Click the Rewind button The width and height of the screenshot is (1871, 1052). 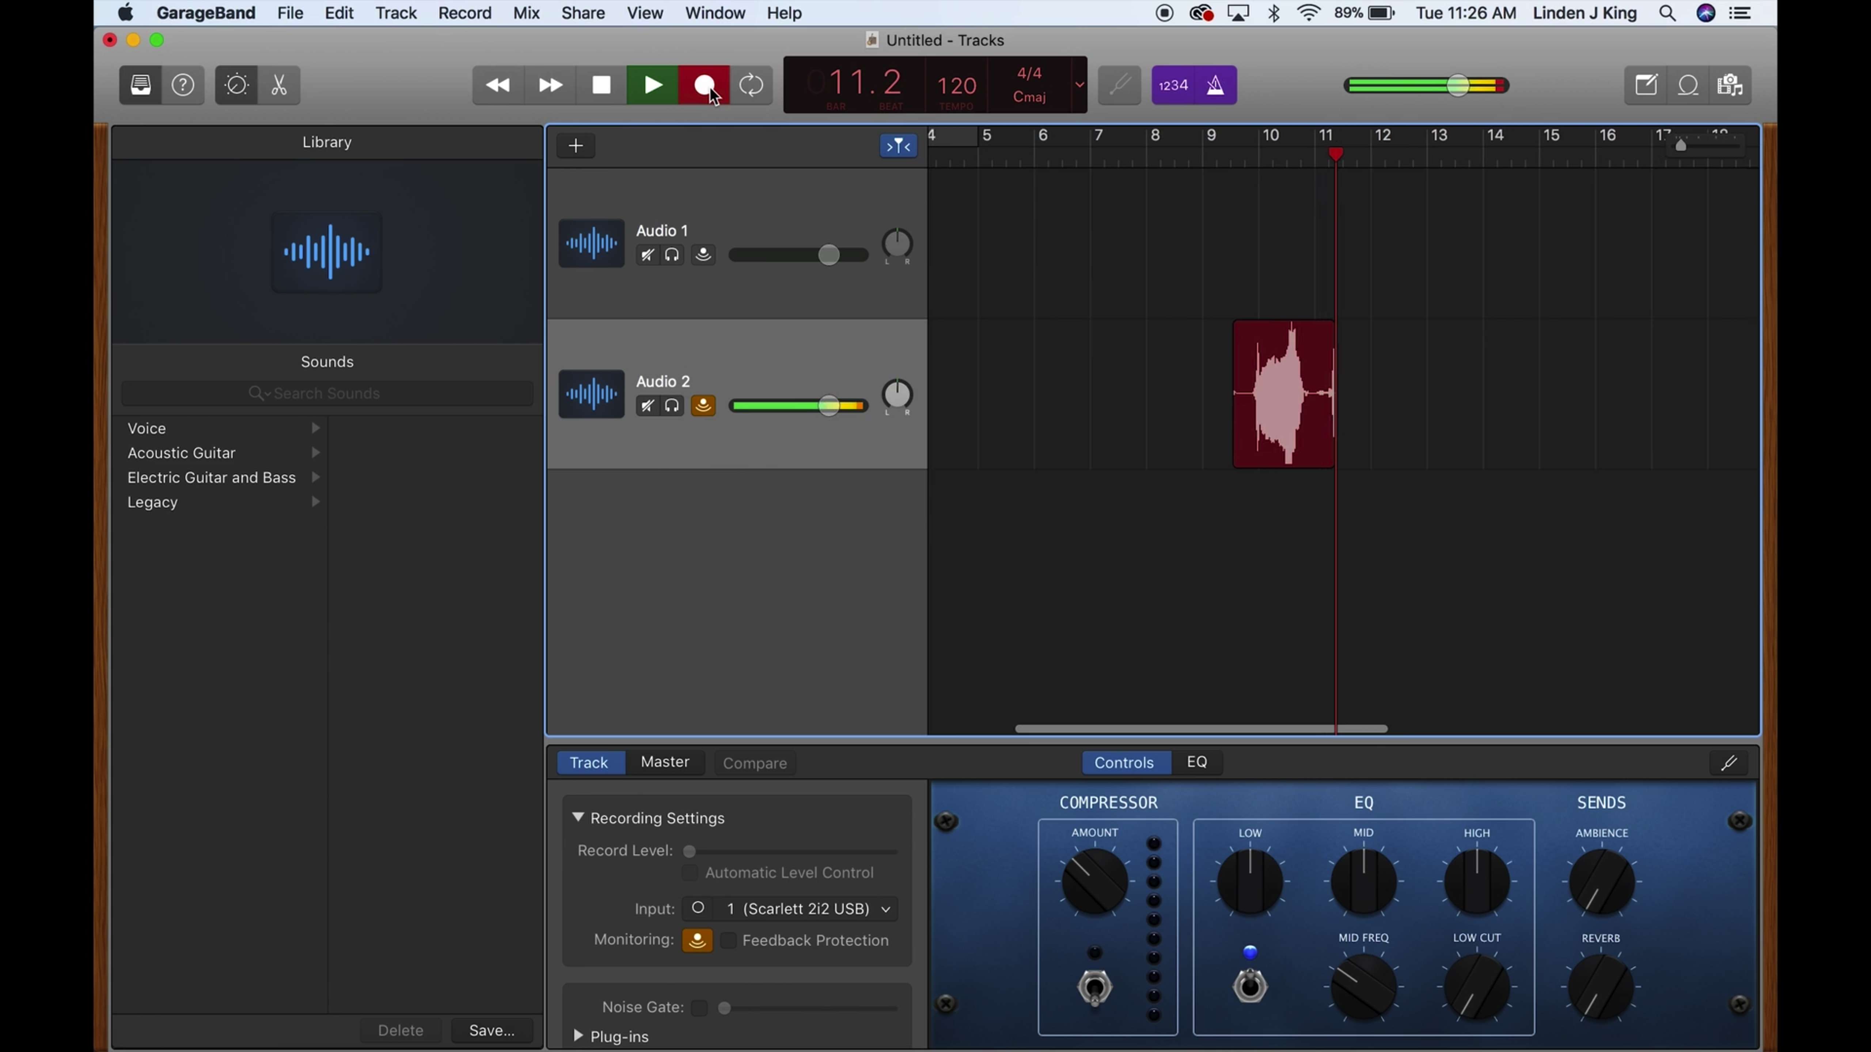(x=498, y=86)
